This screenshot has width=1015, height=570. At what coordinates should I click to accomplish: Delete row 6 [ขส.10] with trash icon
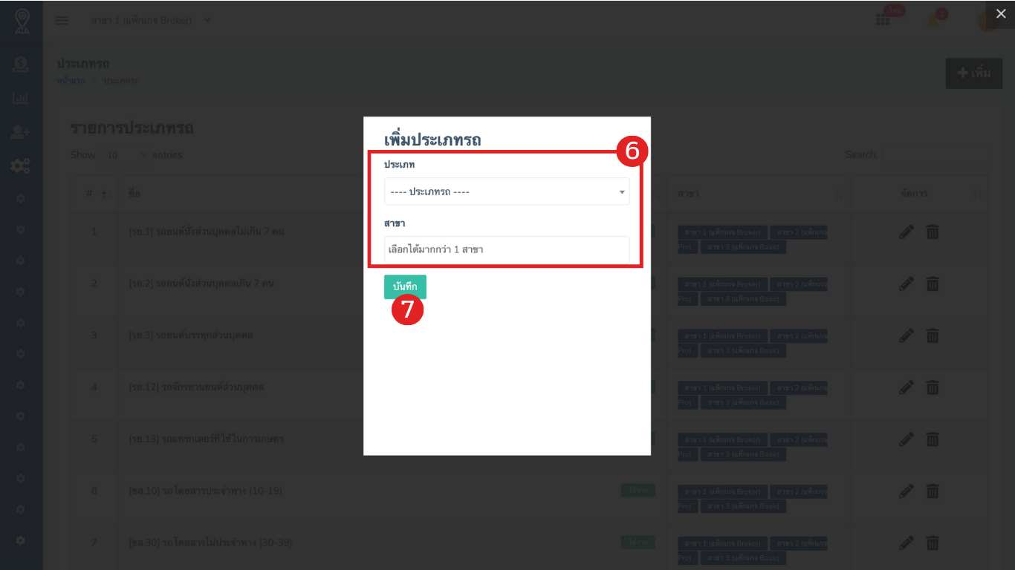tap(933, 491)
